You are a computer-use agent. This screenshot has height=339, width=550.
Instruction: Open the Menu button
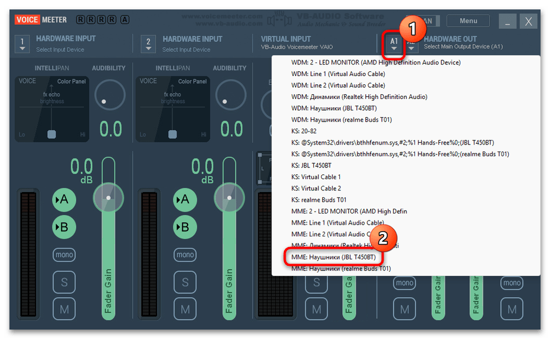coord(469,21)
